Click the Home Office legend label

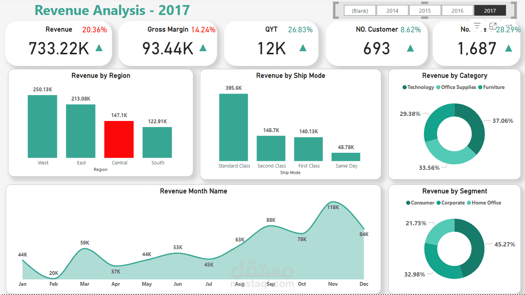[x=486, y=203]
